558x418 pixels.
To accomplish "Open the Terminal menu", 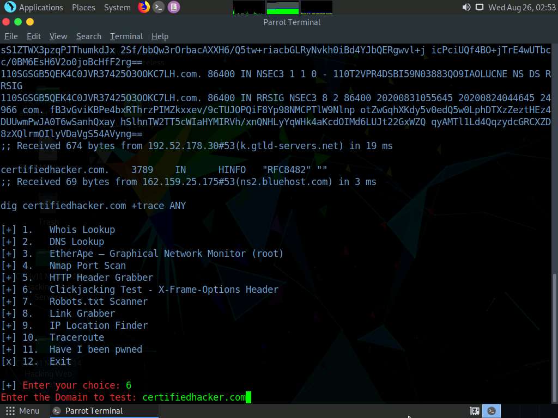I will pyautogui.click(x=126, y=36).
